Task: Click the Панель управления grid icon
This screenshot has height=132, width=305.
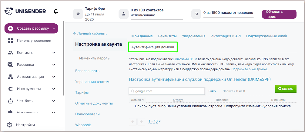Action: pyautogui.click(x=10, y=41)
